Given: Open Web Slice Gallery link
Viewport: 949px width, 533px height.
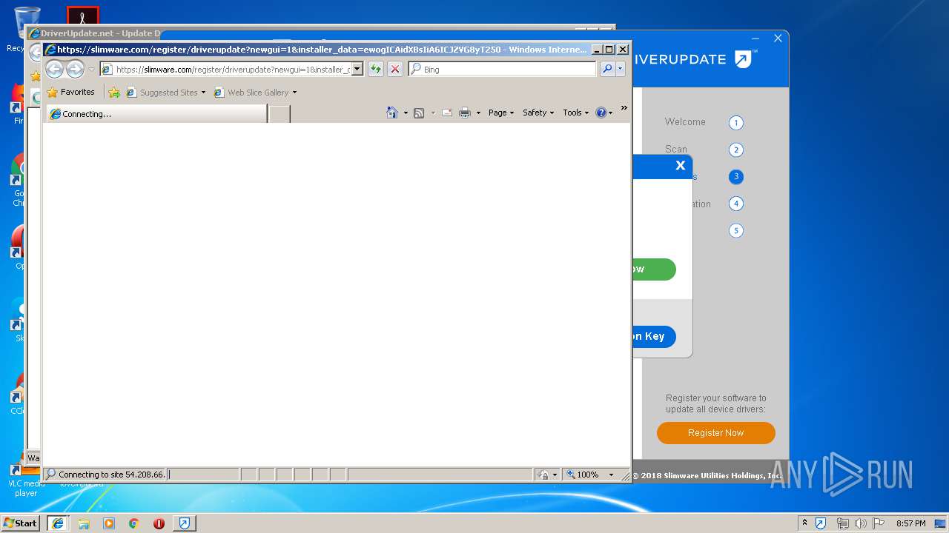Looking at the screenshot, I should point(255,93).
